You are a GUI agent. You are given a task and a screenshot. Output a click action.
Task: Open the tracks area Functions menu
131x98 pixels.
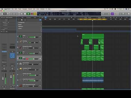coord(29,17)
